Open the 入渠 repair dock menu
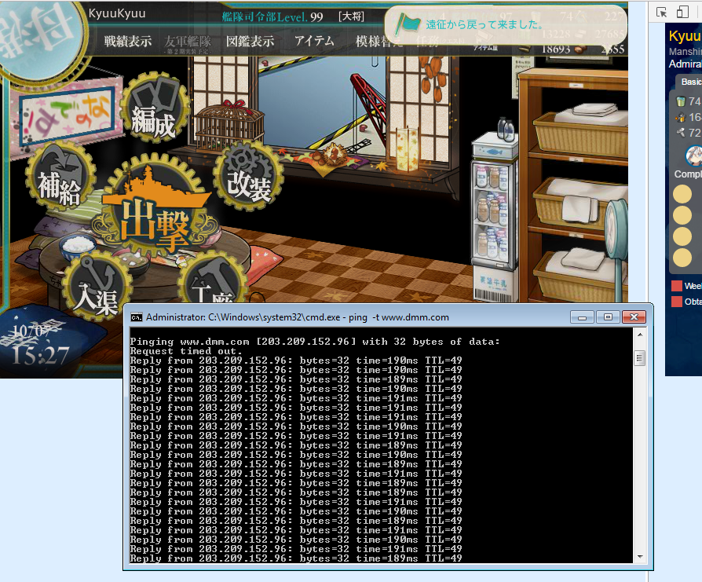Image resolution: width=702 pixels, height=582 pixels. point(97,287)
